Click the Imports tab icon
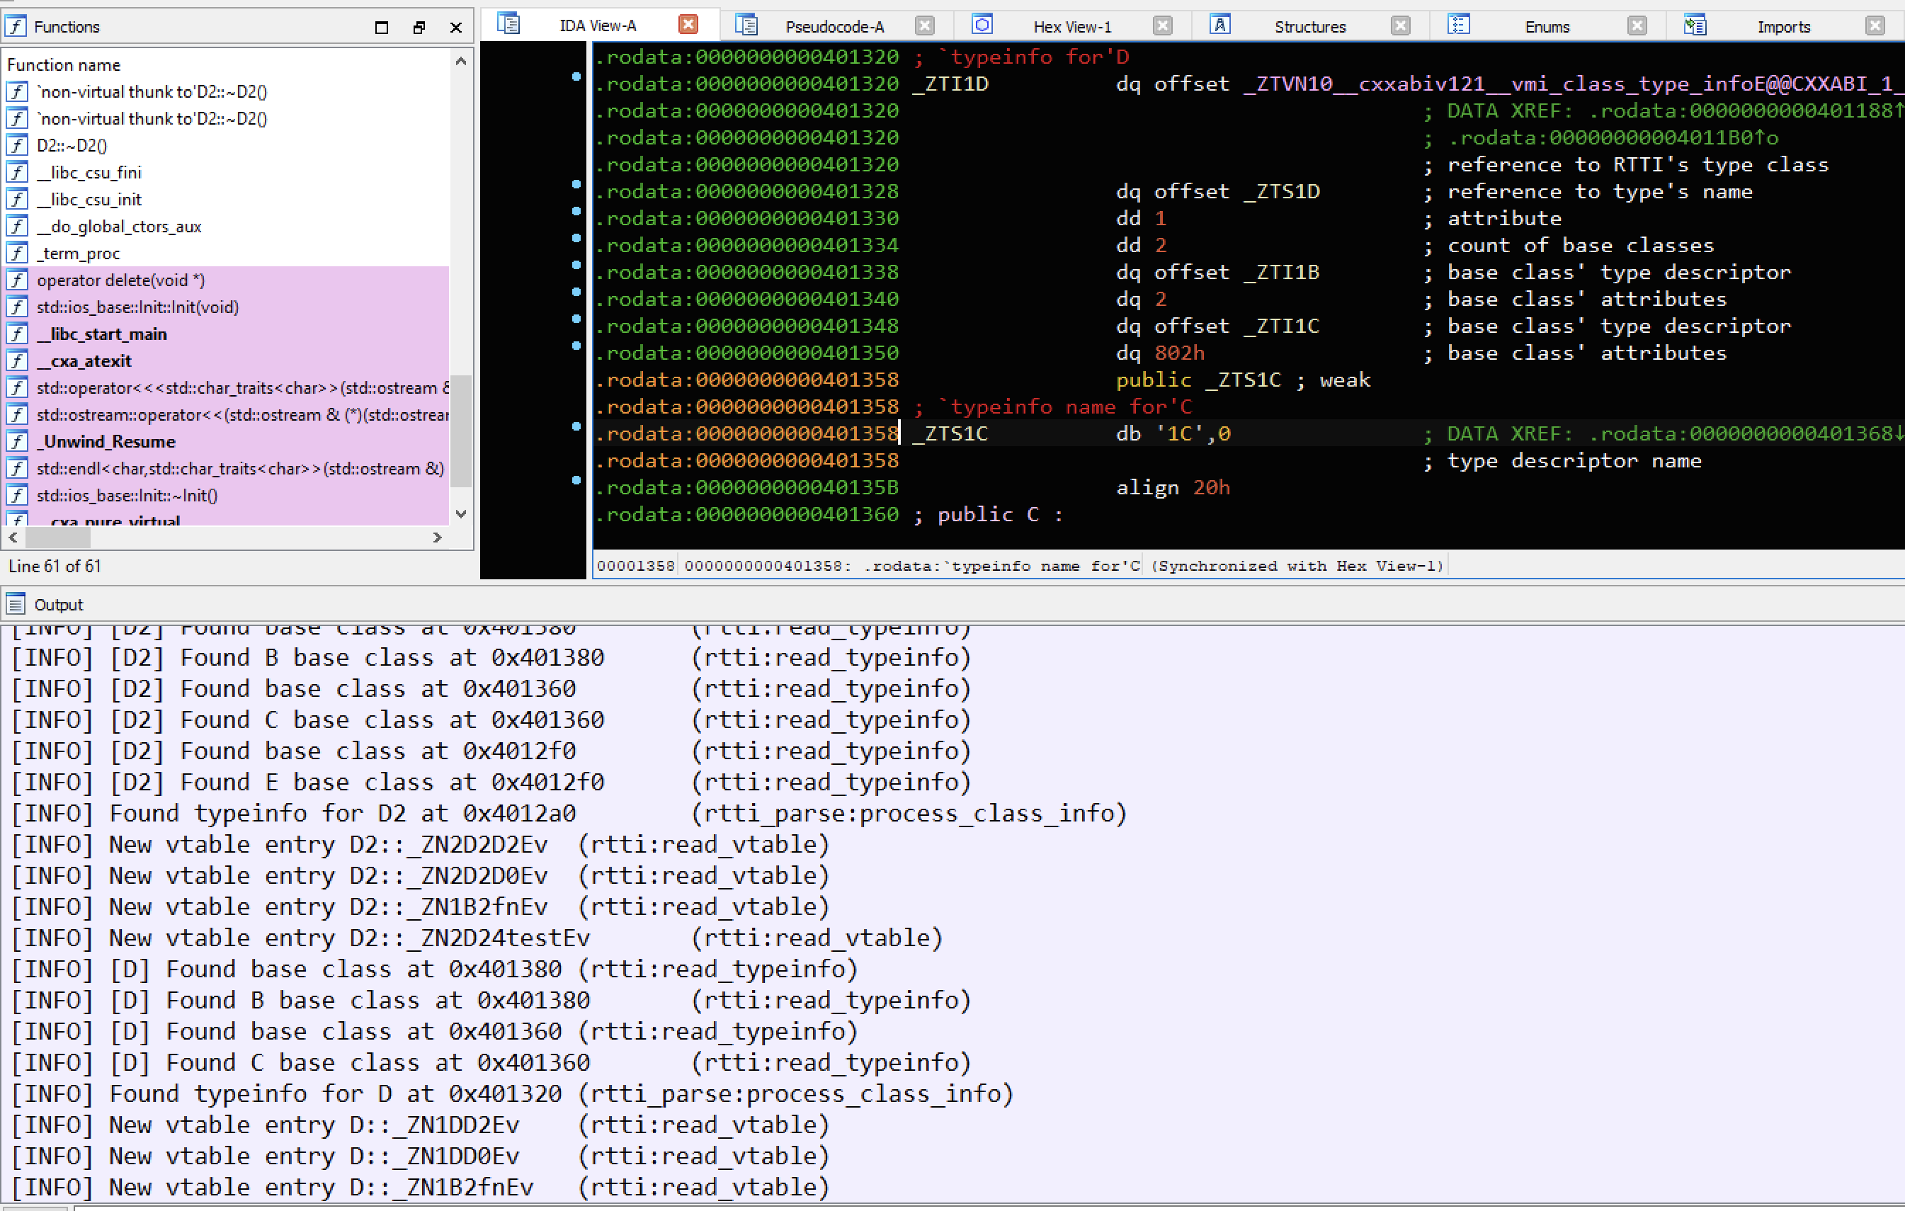 [1695, 25]
